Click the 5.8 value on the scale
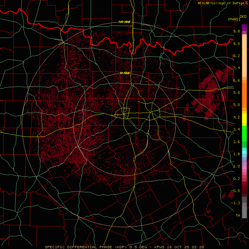The height and width of the screenshot is (249, 249). pyautogui.click(x=237, y=93)
